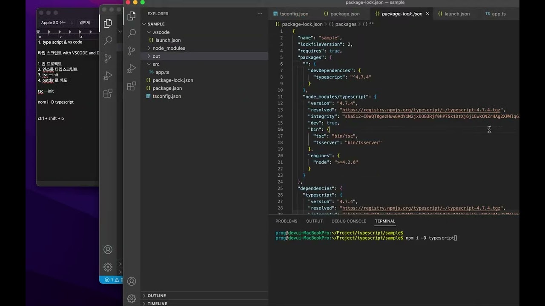Open the Search view in activity bar

pyautogui.click(x=132, y=33)
